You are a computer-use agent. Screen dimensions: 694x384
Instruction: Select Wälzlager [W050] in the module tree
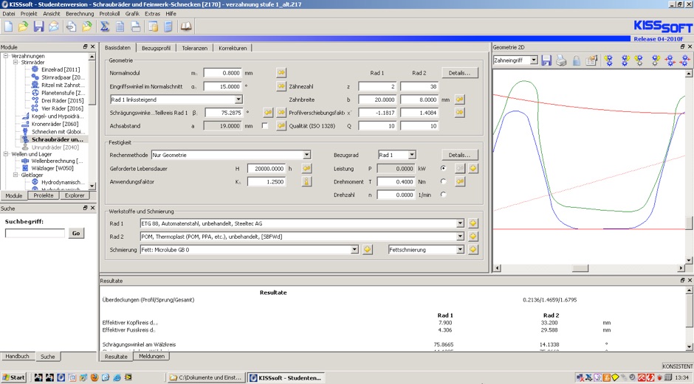point(52,168)
